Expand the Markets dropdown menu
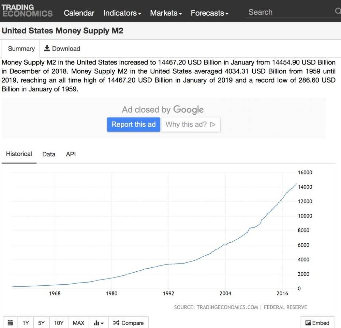Screen dimensions: 341x328 [166, 13]
